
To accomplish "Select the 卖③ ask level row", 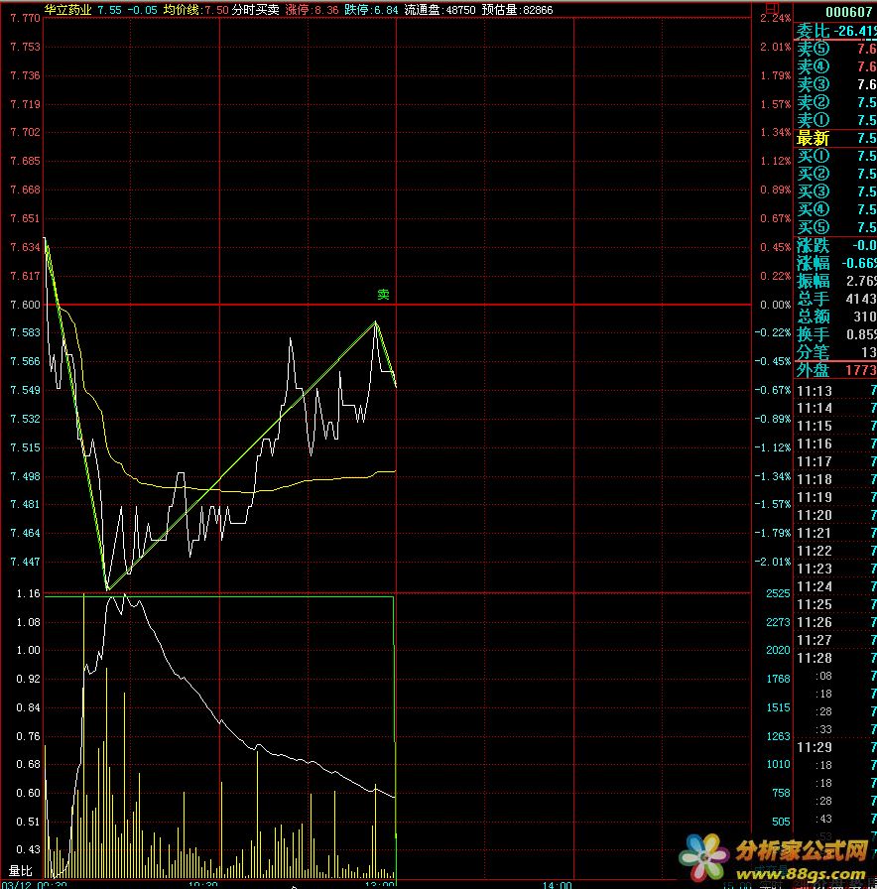I will pyautogui.click(x=835, y=84).
